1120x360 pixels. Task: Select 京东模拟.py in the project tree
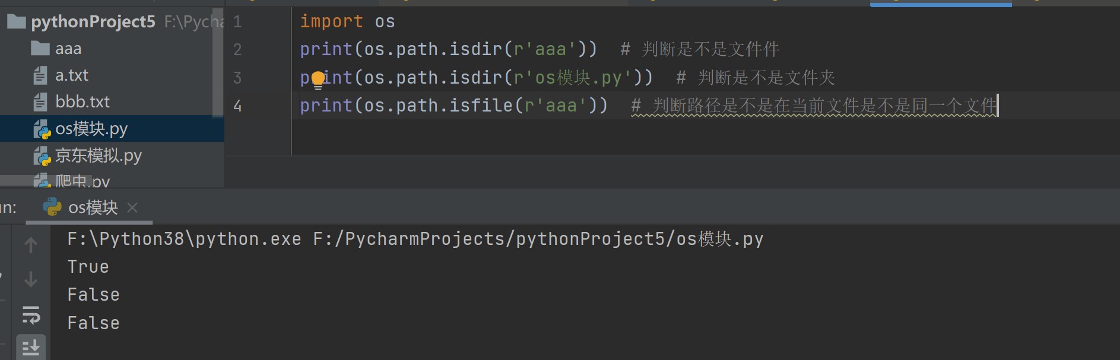(98, 155)
